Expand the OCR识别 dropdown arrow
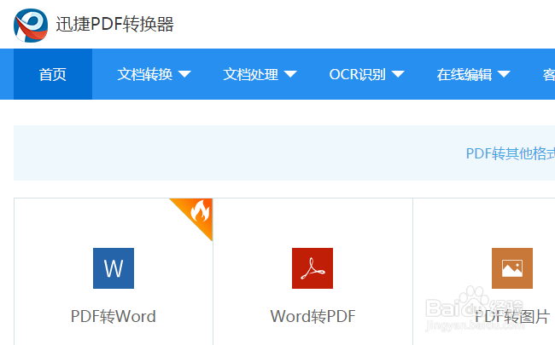The height and width of the screenshot is (345, 555). click(398, 74)
